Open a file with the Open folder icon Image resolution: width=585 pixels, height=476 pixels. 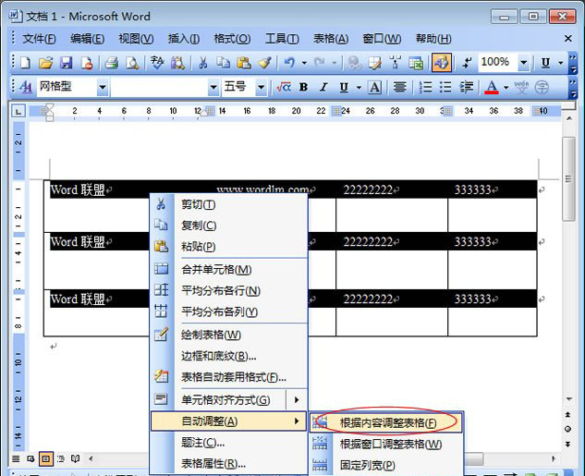click(46, 63)
